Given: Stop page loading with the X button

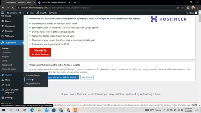Looking at the screenshot, I should [13, 8].
